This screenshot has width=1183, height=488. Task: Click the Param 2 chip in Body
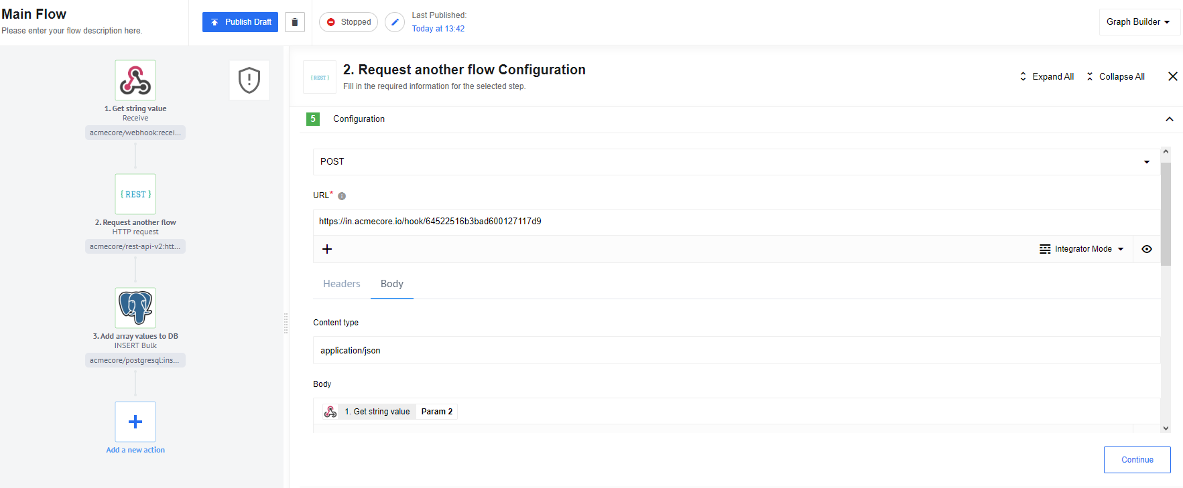437,412
